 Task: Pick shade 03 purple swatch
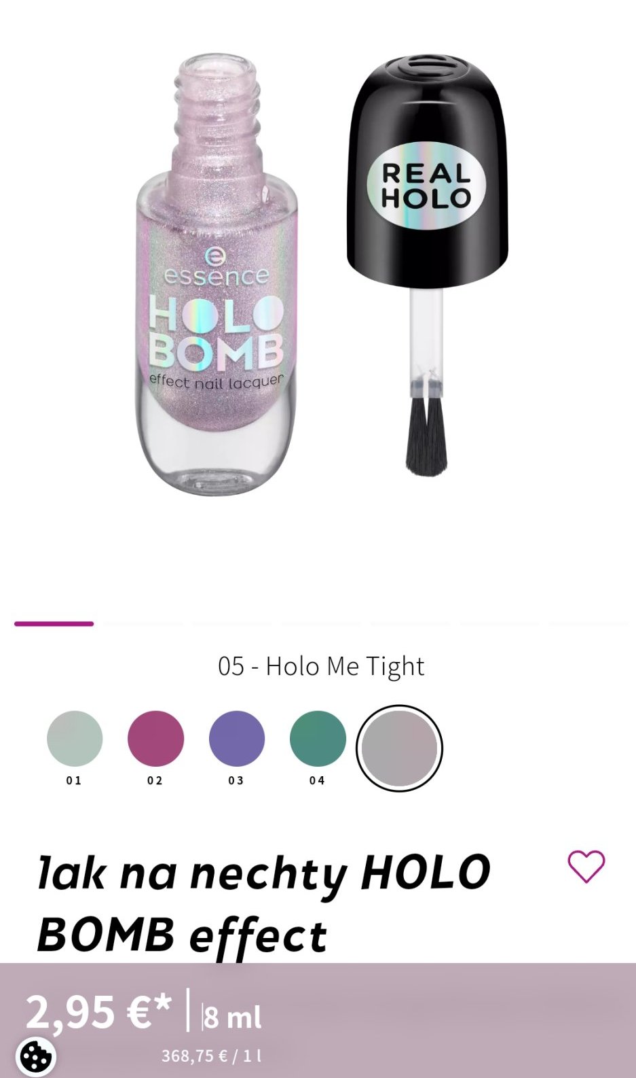[x=237, y=739]
